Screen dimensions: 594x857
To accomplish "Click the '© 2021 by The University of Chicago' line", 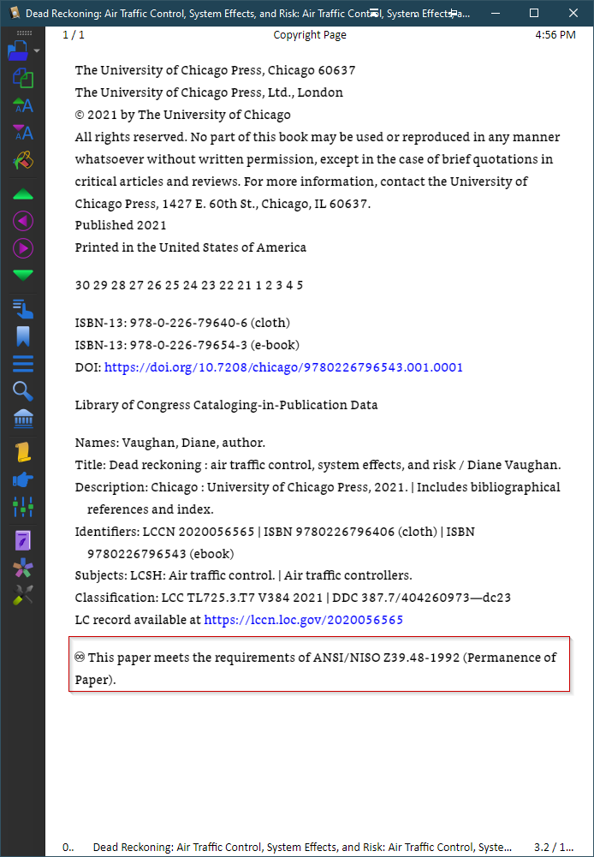I will (183, 115).
